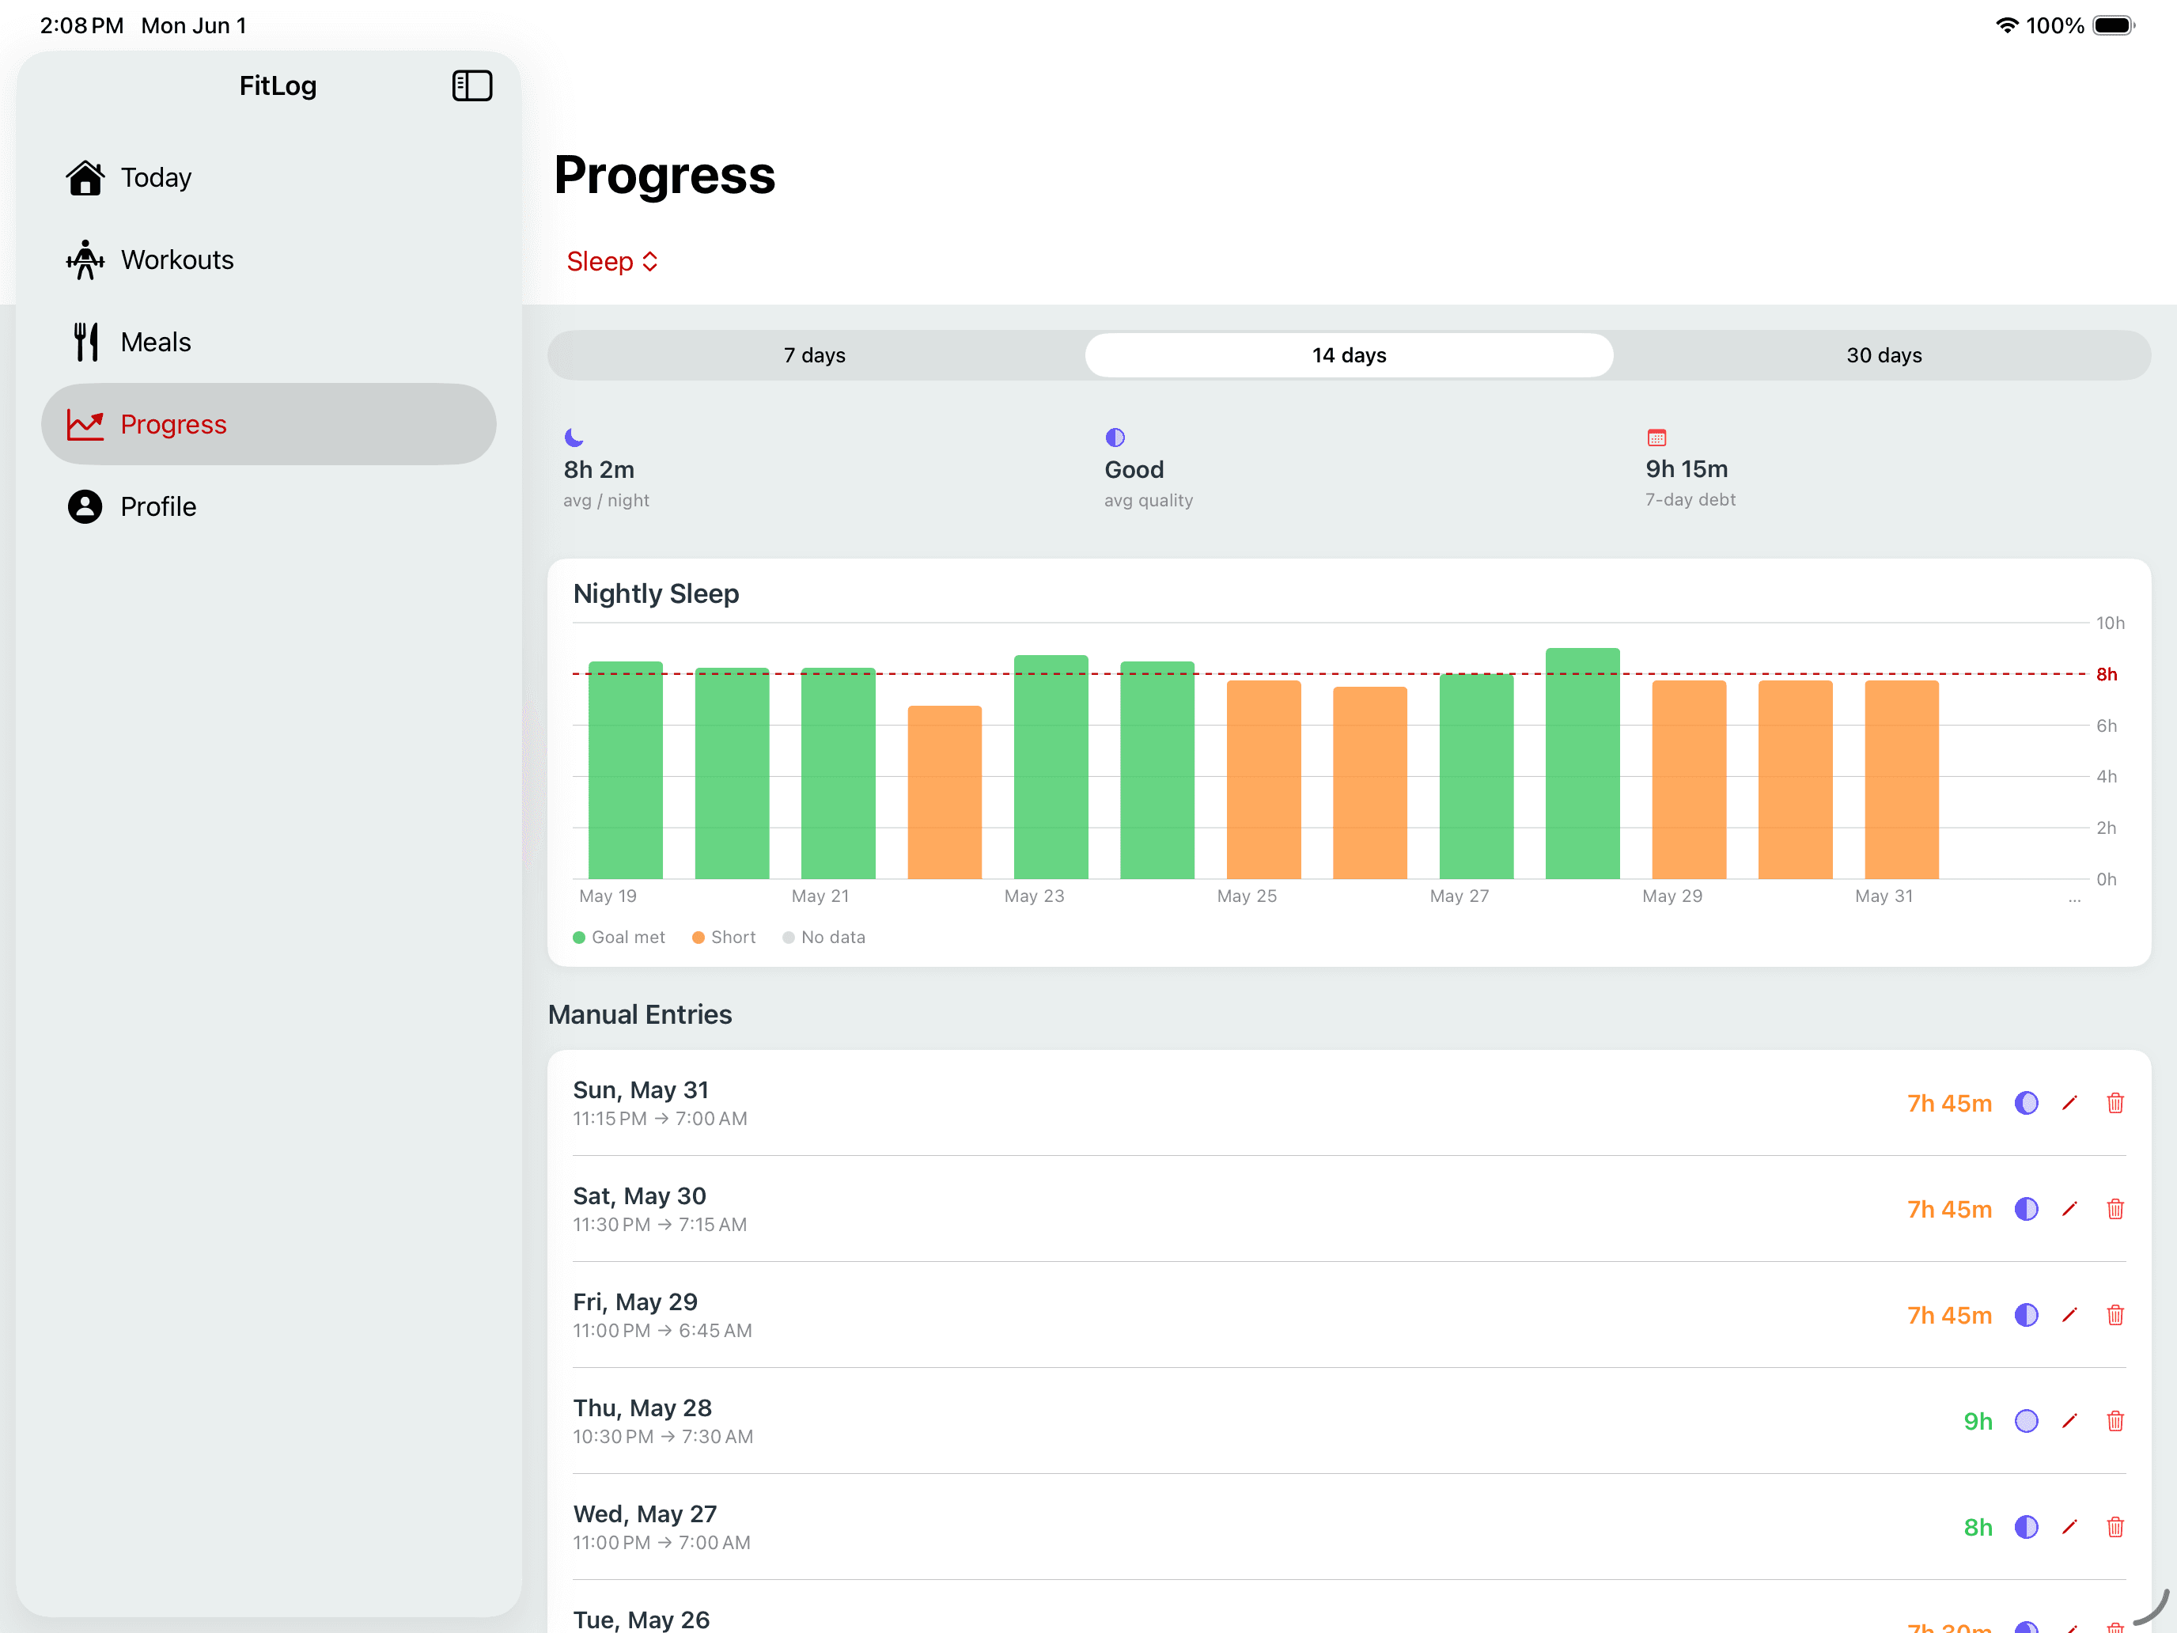Image resolution: width=2177 pixels, height=1633 pixels.
Task: Edit the Sat, May 30 sleep entry
Action: 2069,1209
